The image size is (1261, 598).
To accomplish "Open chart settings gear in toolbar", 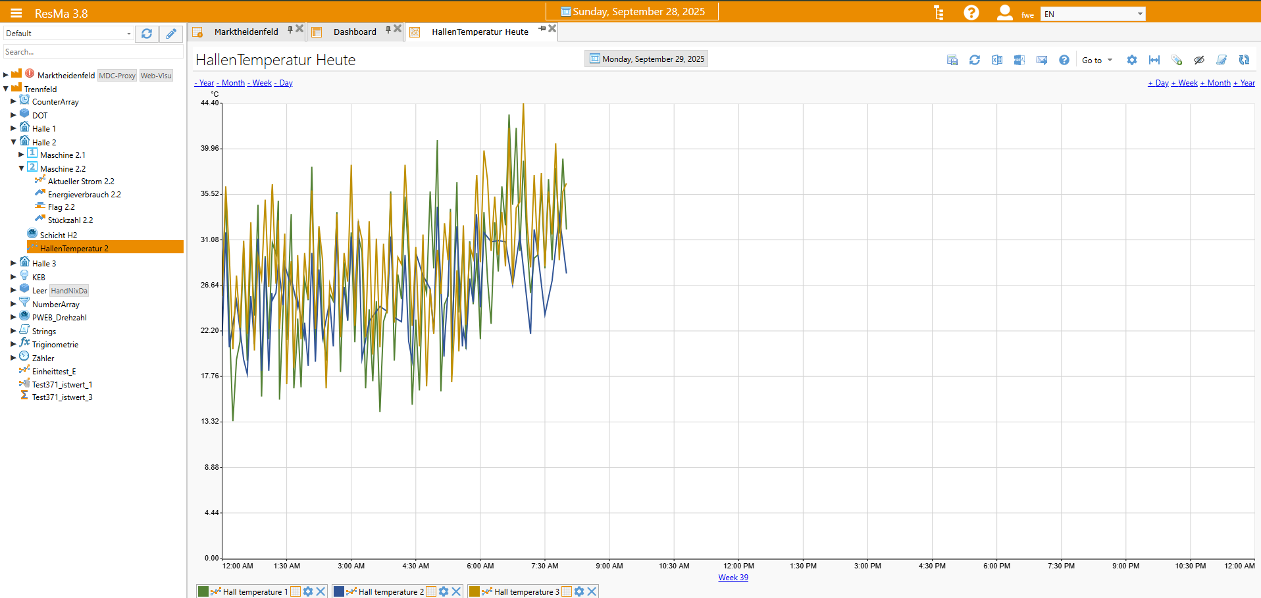I will (1132, 60).
